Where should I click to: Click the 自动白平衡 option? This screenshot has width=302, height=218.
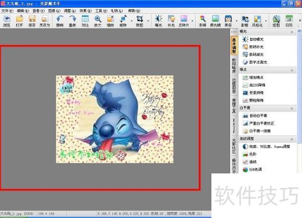pos(255,116)
